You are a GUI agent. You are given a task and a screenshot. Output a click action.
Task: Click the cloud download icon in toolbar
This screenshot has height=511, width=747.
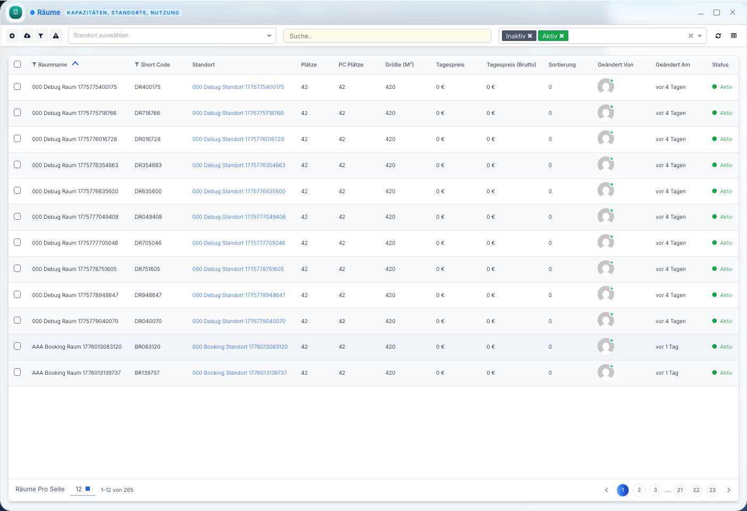pos(27,36)
